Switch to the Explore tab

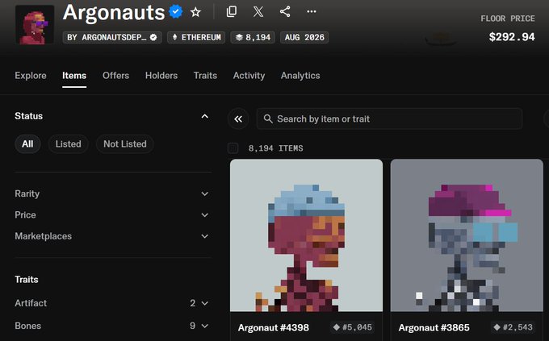pos(31,76)
